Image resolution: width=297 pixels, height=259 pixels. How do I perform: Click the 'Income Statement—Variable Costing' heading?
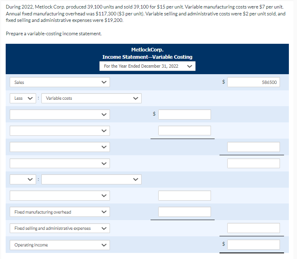point(147,57)
